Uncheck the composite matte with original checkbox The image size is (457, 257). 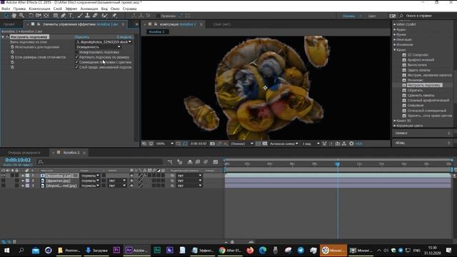76,62
